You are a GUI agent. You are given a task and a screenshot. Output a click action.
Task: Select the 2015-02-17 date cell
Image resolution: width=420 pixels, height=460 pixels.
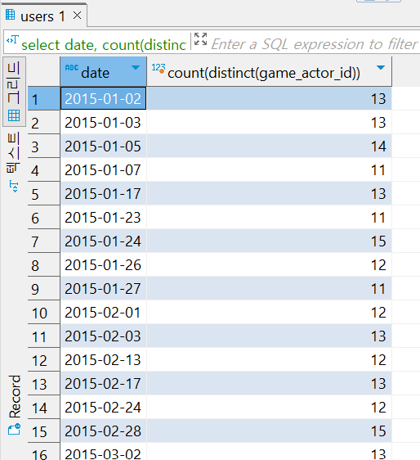pyautogui.click(x=104, y=383)
